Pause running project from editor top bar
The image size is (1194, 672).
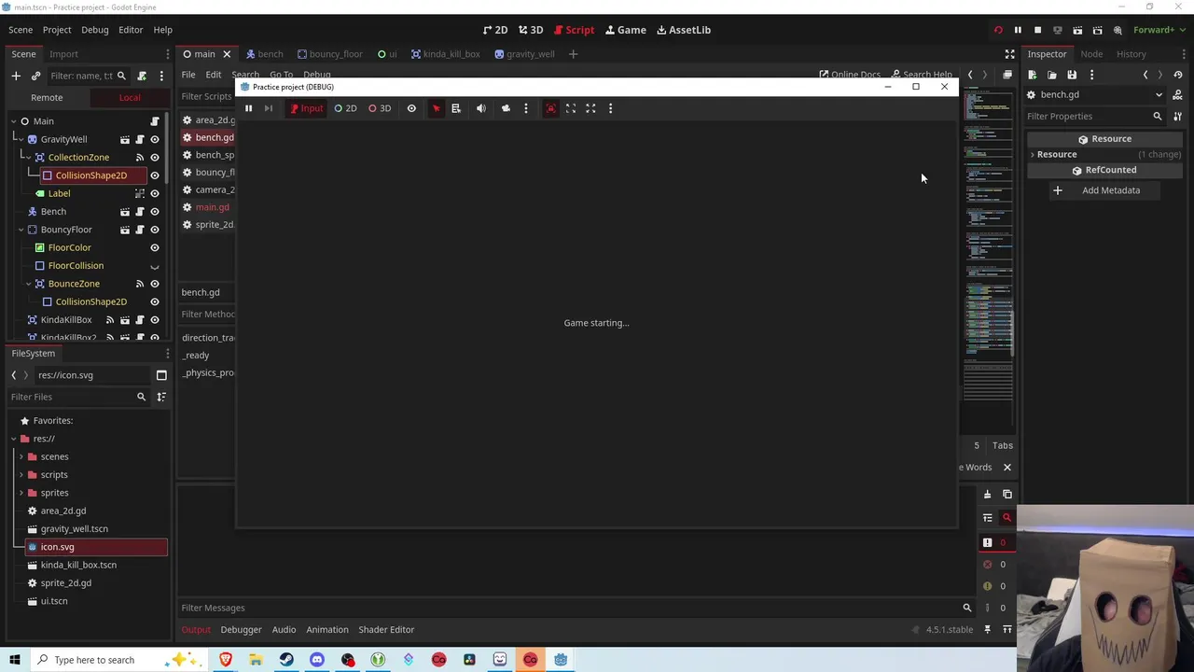1018,30
